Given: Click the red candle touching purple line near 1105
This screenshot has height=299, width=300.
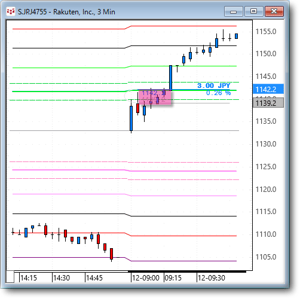Looking at the screenshot, I should pos(112,254).
